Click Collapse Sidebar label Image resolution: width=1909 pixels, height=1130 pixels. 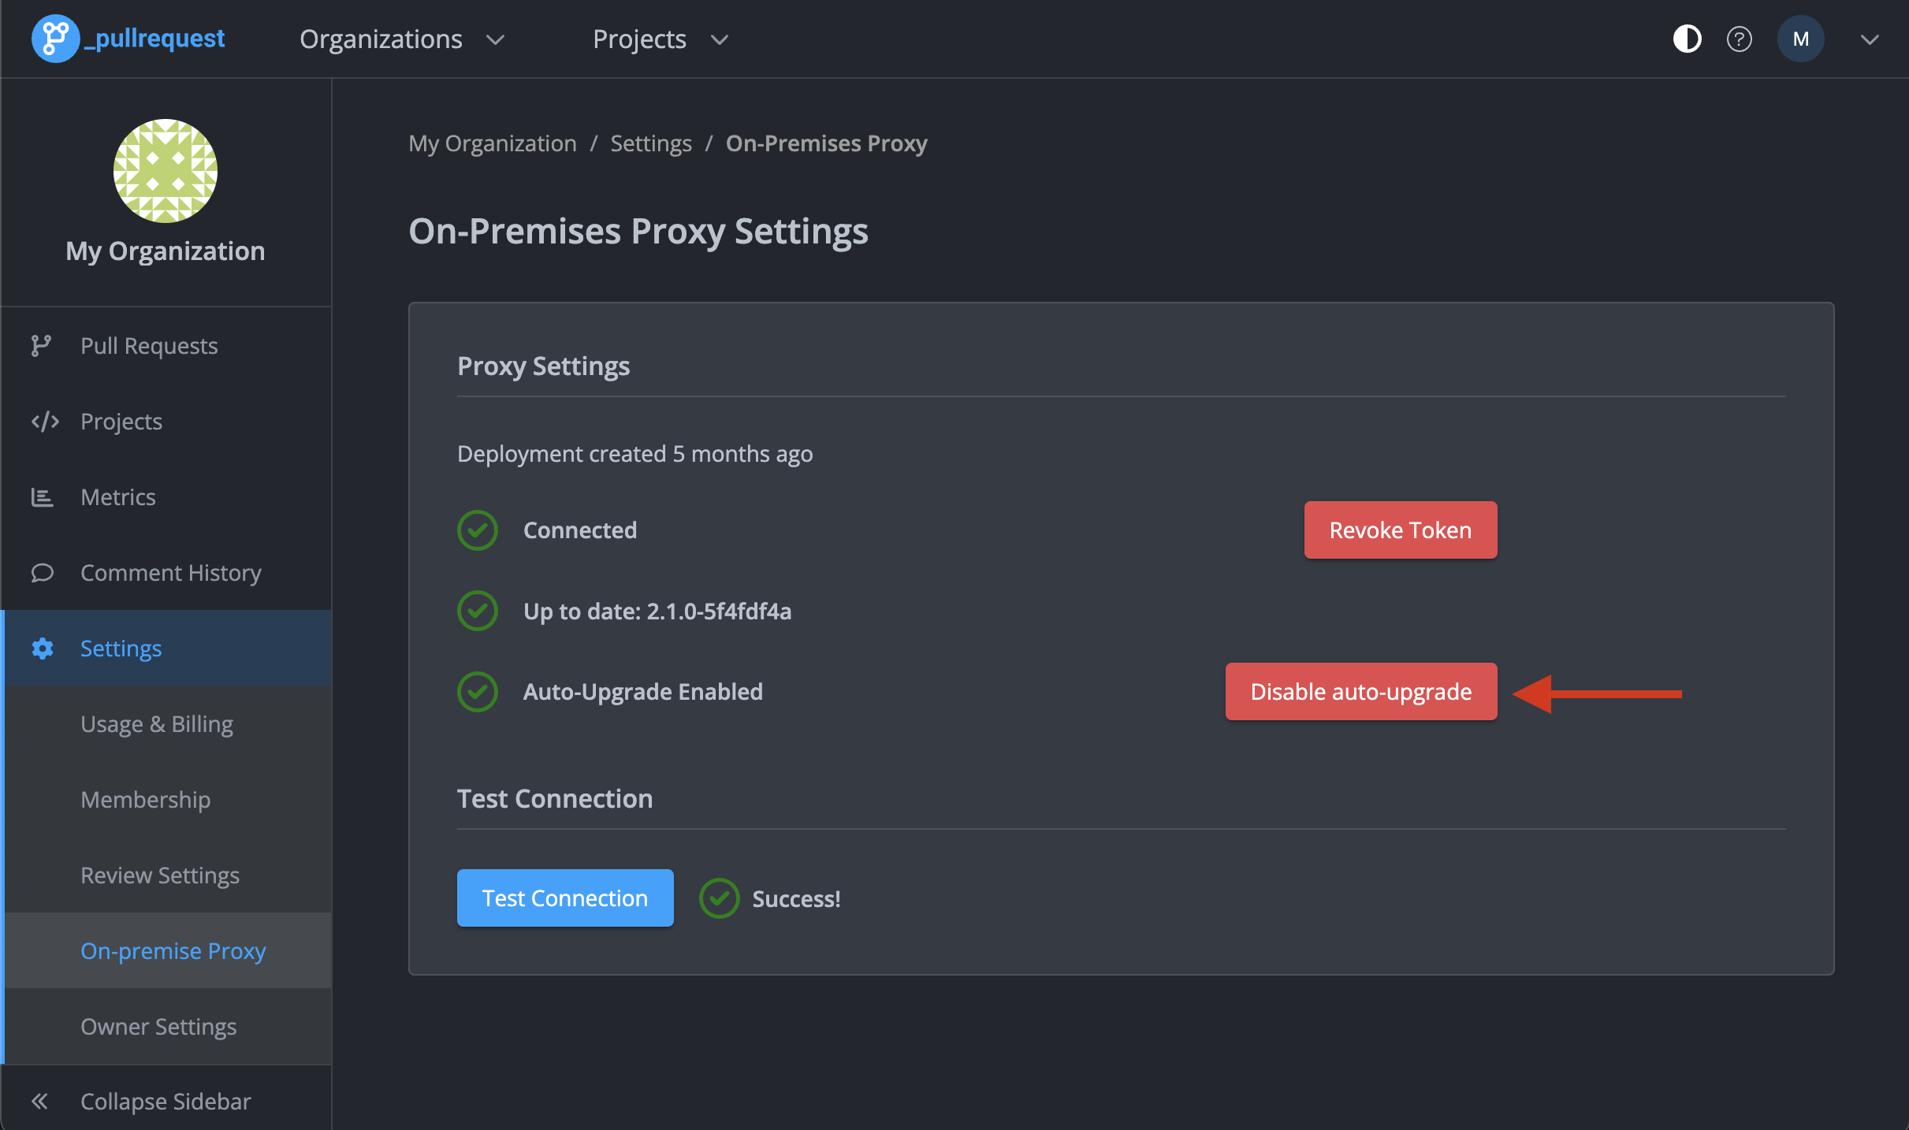(166, 1101)
